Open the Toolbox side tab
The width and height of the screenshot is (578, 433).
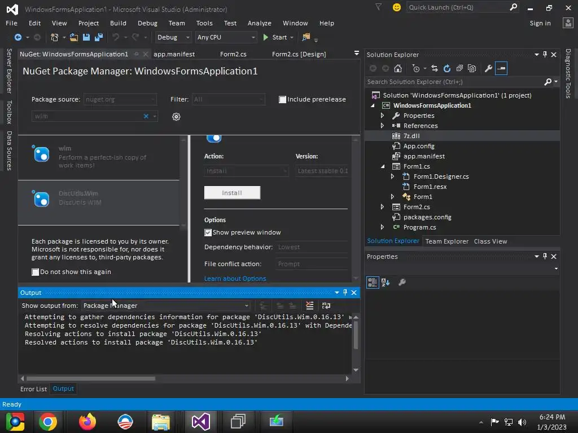(x=9, y=112)
